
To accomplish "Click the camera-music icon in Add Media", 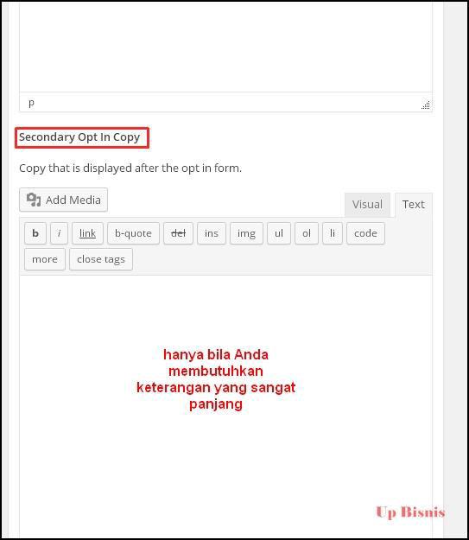I will [34, 200].
